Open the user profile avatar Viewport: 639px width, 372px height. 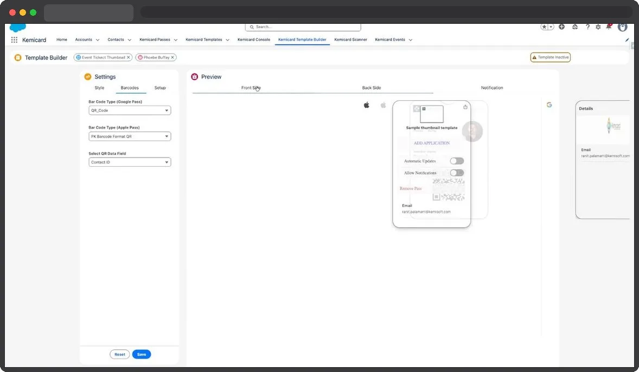(622, 27)
